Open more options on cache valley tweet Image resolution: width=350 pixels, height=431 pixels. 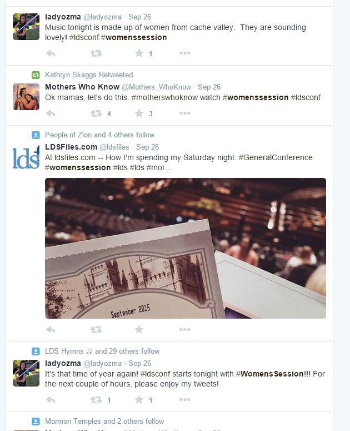(185, 53)
